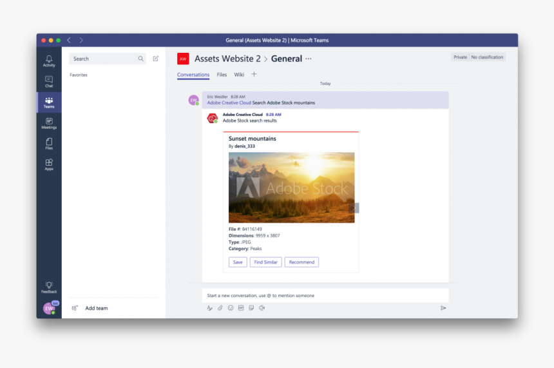Viewport: 554px width, 368px height.
Task: Open the EW profile avatar in sidebar
Action: tap(49, 308)
